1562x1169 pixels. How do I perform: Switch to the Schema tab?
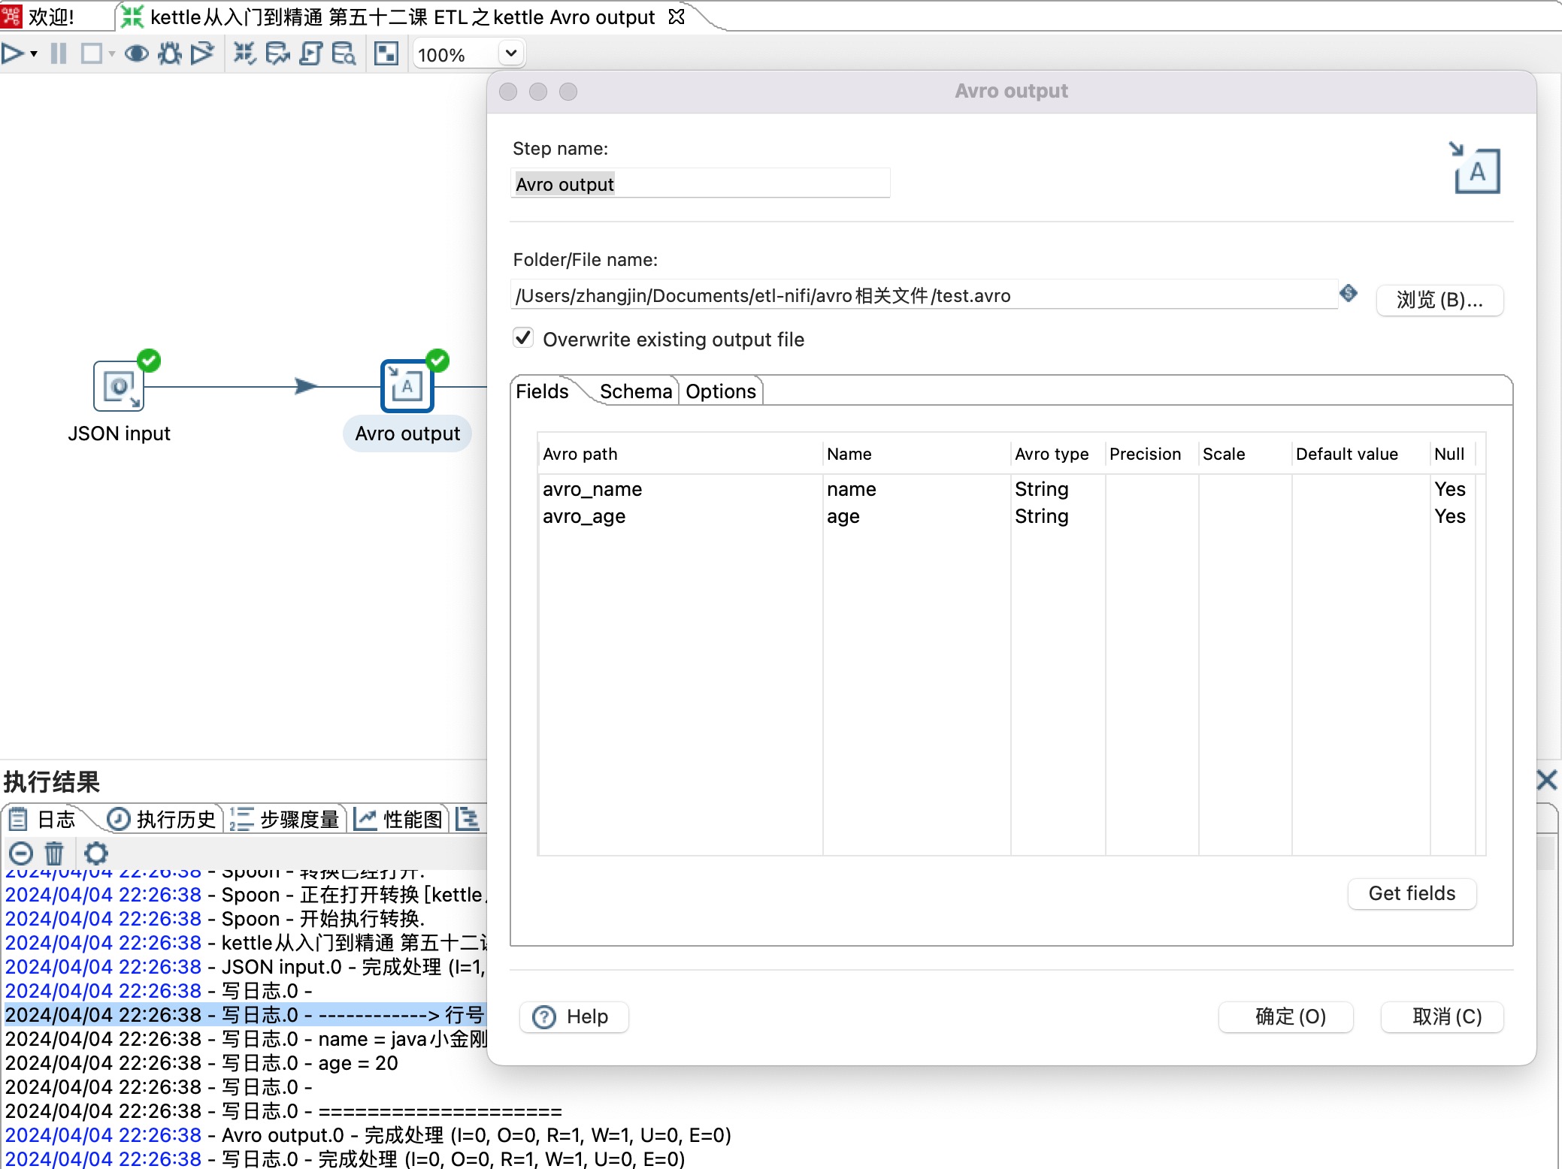coord(635,391)
